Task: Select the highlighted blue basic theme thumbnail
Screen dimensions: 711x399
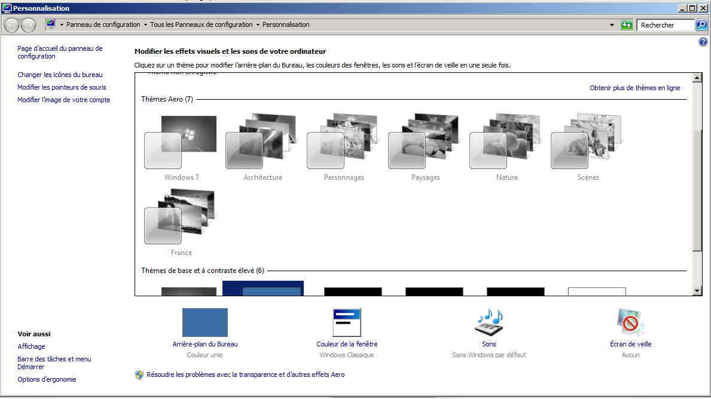Action: coord(263,288)
